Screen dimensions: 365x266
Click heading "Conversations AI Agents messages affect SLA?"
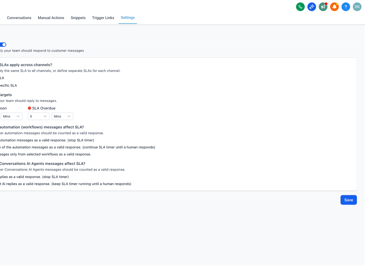coord(43,164)
